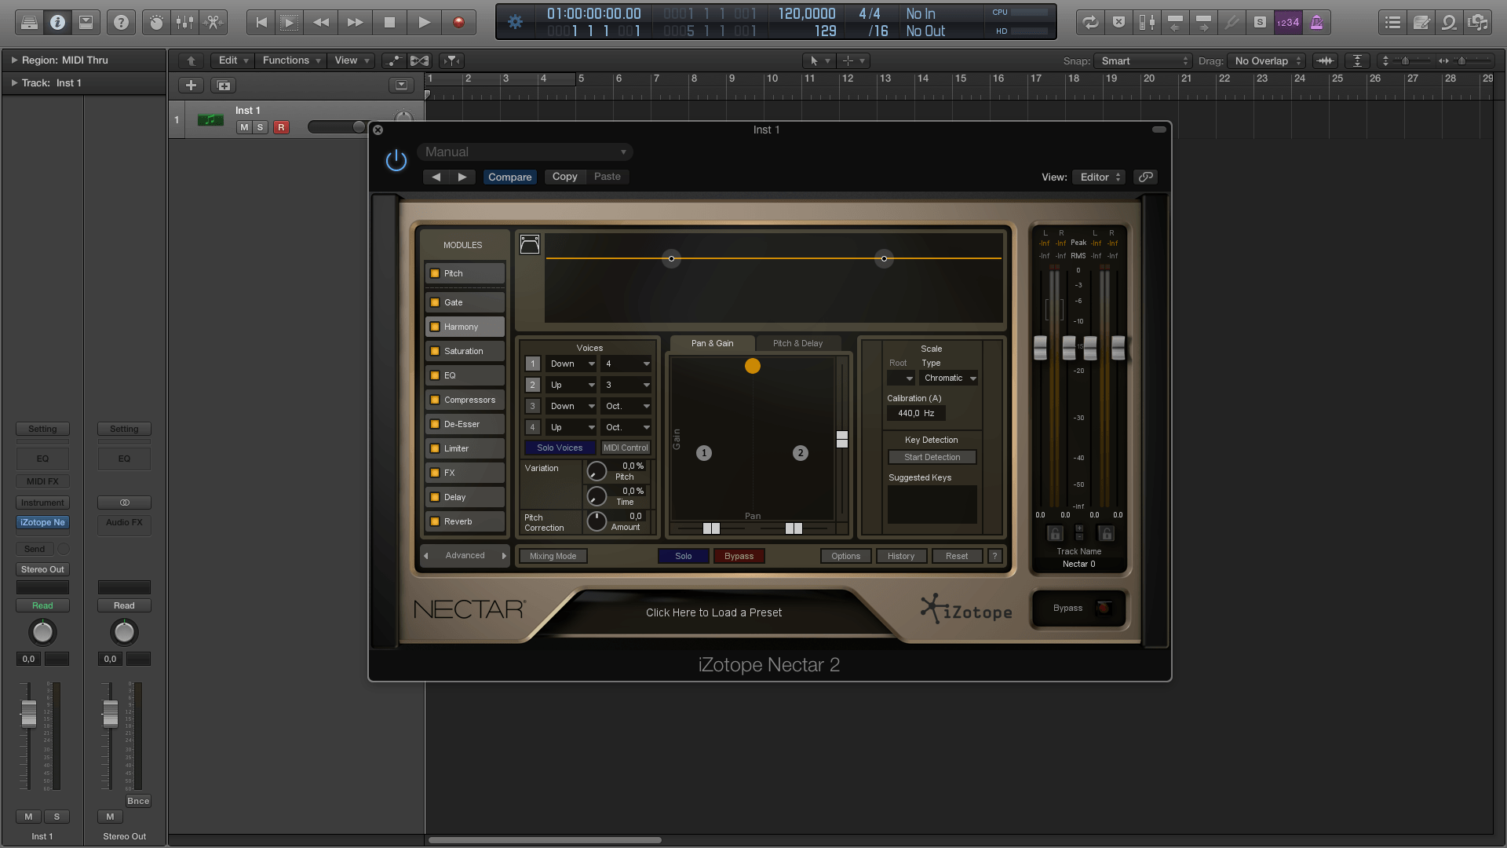Image resolution: width=1507 pixels, height=848 pixels.
Task: Open the Media Browser icon
Action: tap(1478, 23)
